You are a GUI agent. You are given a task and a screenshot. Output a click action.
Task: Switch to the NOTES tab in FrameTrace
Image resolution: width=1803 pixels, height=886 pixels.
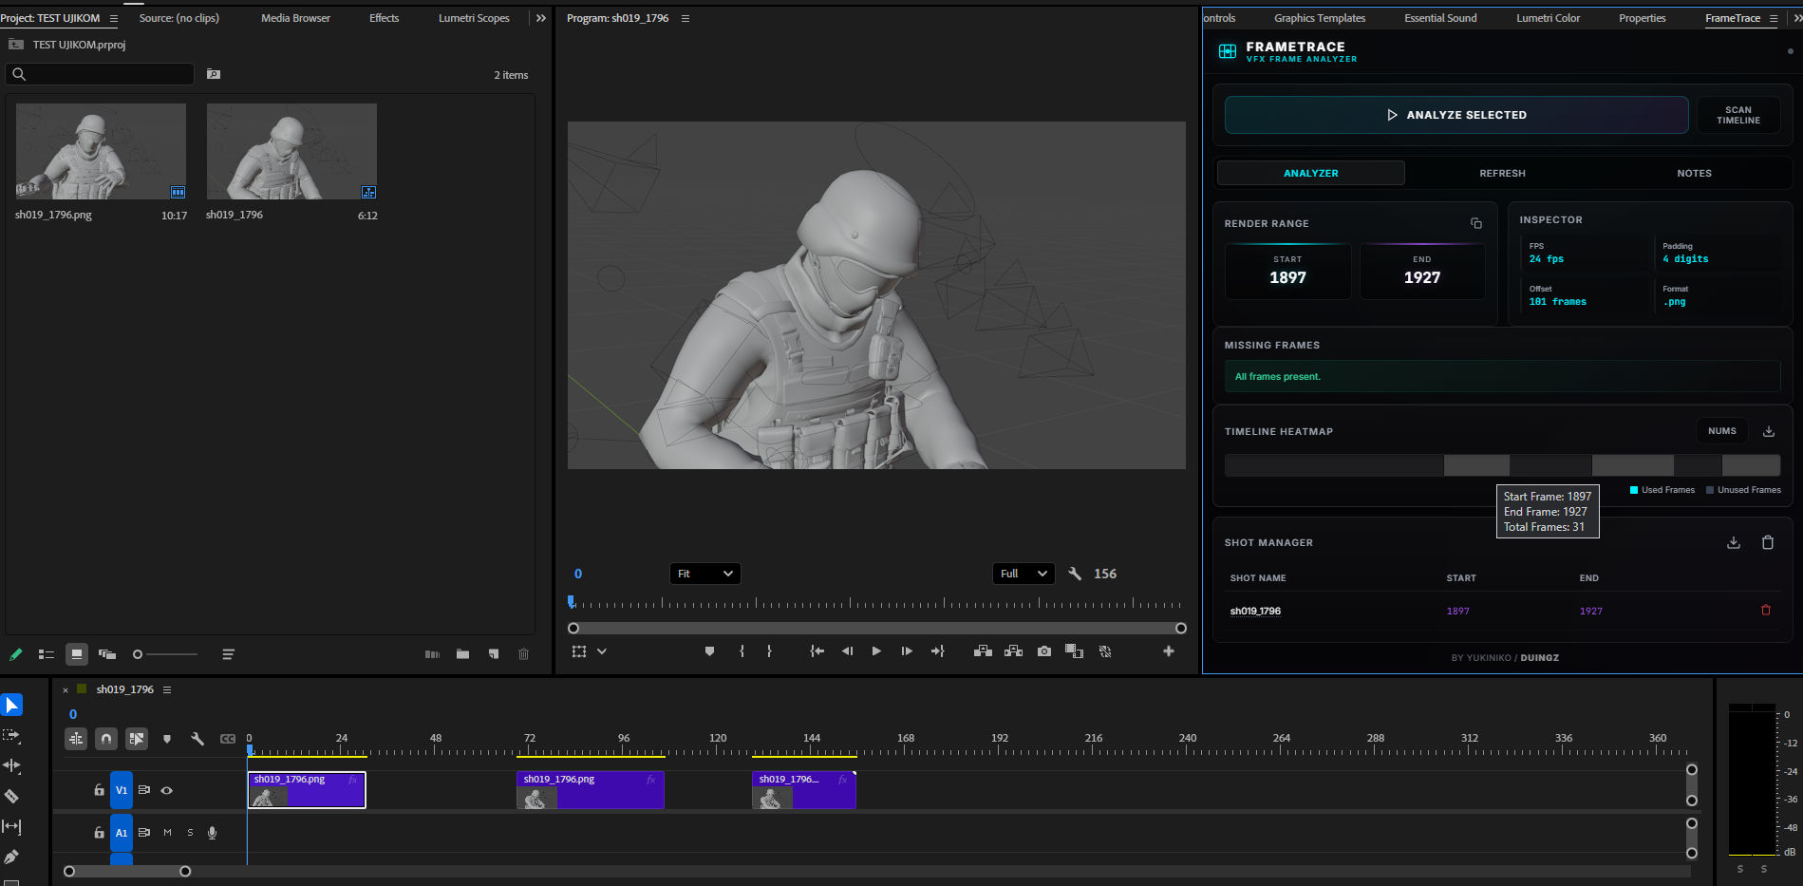1694,173
